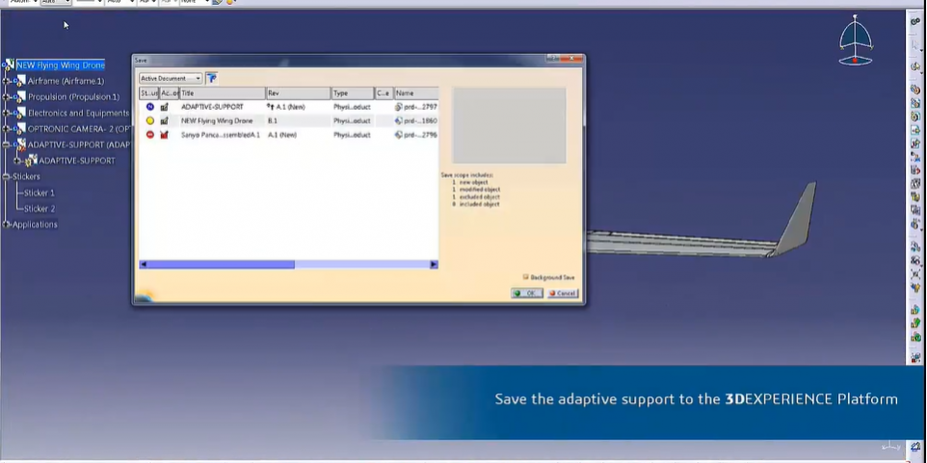Click the red action icon in Sanyo row
Screen dimensions: 927x463
pyautogui.click(x=165, y=135)
